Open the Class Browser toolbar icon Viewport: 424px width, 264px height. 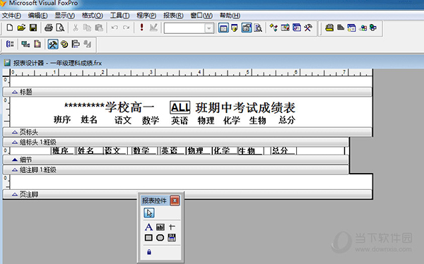click(273, 28)
